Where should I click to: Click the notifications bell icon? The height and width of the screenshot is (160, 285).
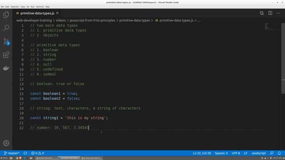[279, 153]
